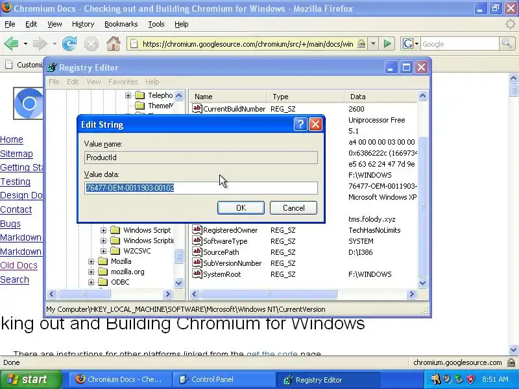
Task: Open Firefox File menu
Action: coord(10,24)
